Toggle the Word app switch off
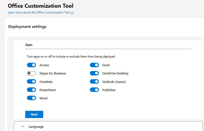204x131 pixels. [x=31, y=98]
